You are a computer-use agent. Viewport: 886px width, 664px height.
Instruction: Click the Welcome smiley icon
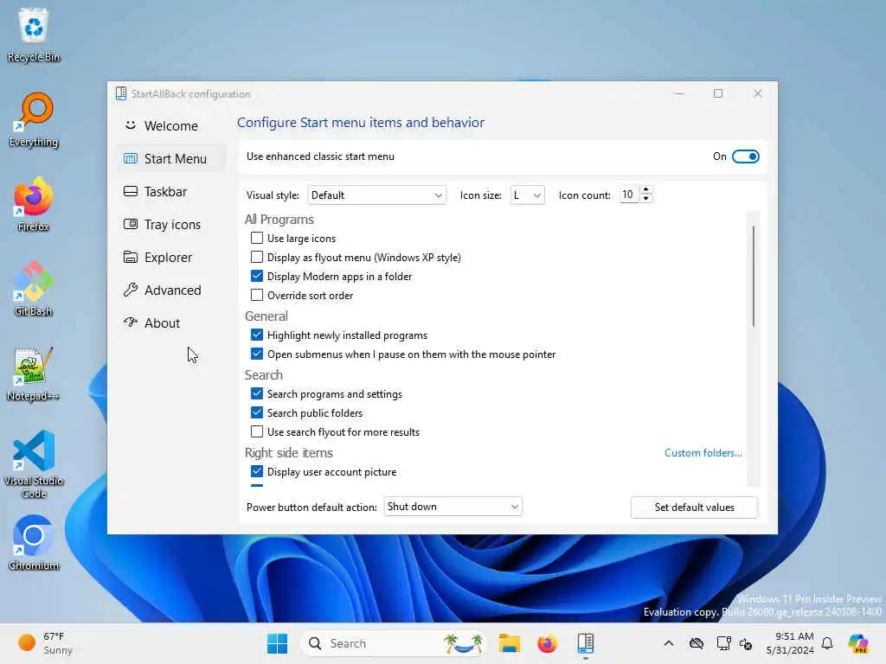[x=131, y=124]
